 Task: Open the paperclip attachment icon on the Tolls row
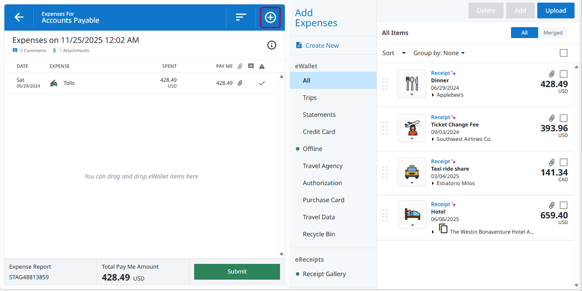pyautogui.click(x=240, y=83)
